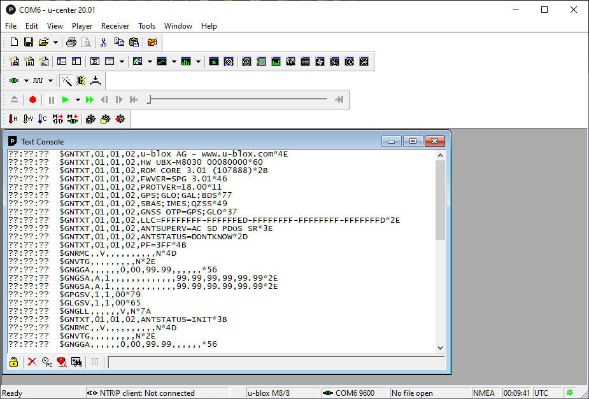Image resolution: width=589 pixels, height=399 pixels.
Task: Toggle the autobauding magic wand
Action: (66, 81)
